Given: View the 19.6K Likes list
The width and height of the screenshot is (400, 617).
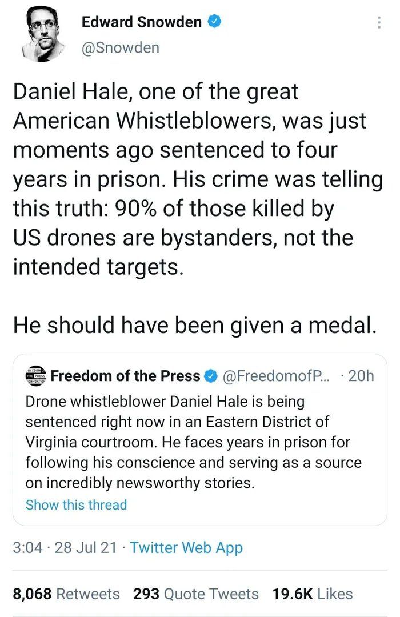Looking at the screenshot, I should pyautogui.click(x=313, y=594).
